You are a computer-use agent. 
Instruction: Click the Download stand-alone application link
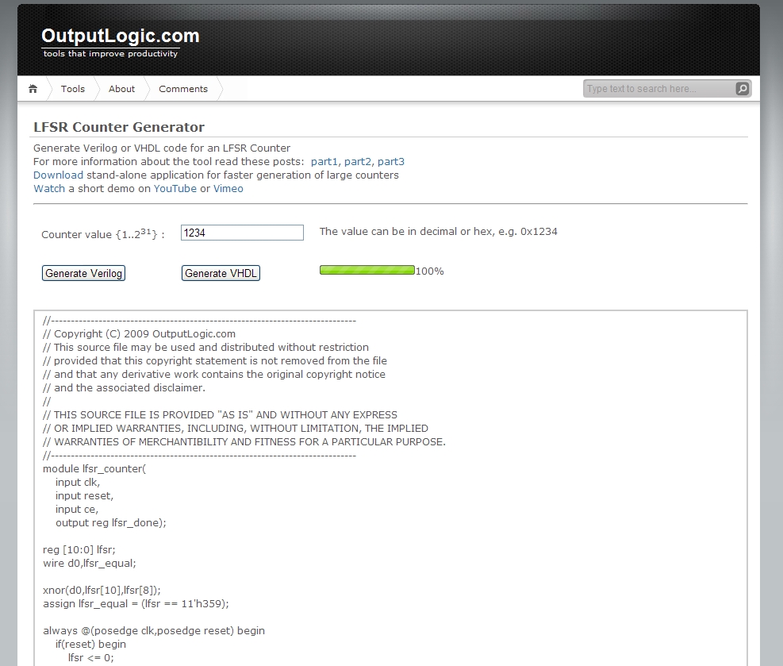58,175
